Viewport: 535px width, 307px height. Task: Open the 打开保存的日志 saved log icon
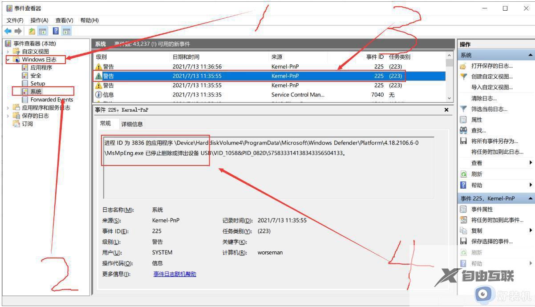463,67
